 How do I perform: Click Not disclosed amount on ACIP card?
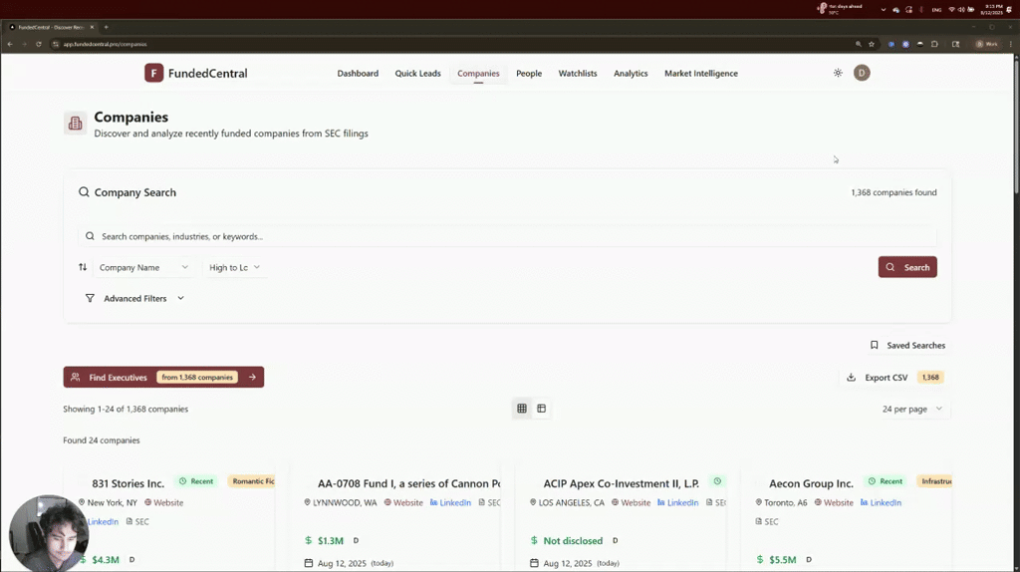coord(573,541)
